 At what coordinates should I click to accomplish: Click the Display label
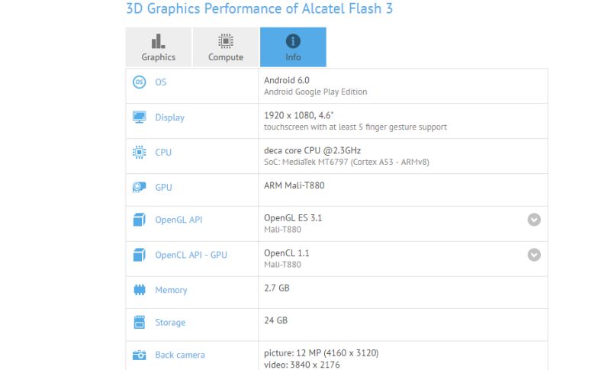[x=169, y=117]
